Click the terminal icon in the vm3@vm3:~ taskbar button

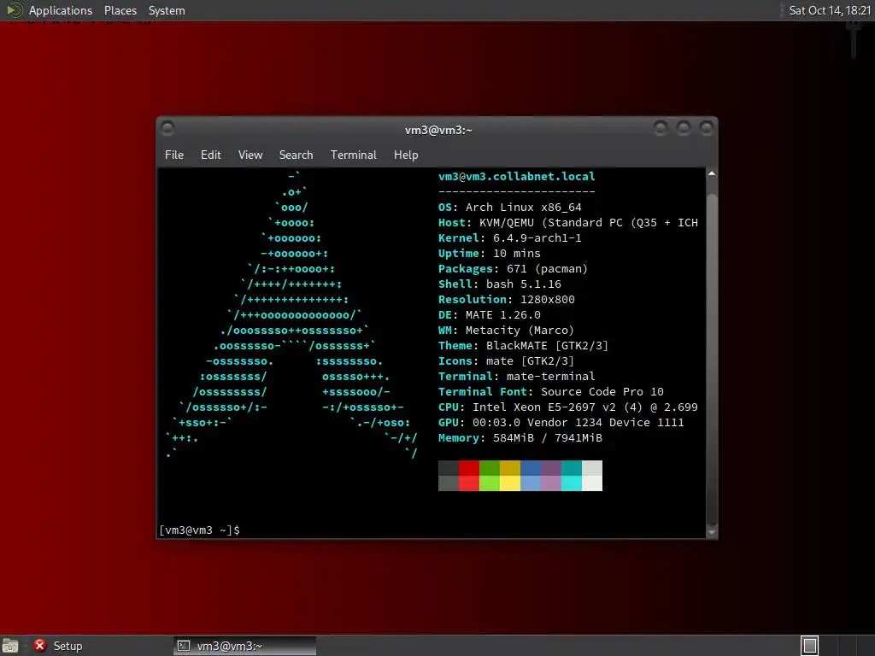184,646
